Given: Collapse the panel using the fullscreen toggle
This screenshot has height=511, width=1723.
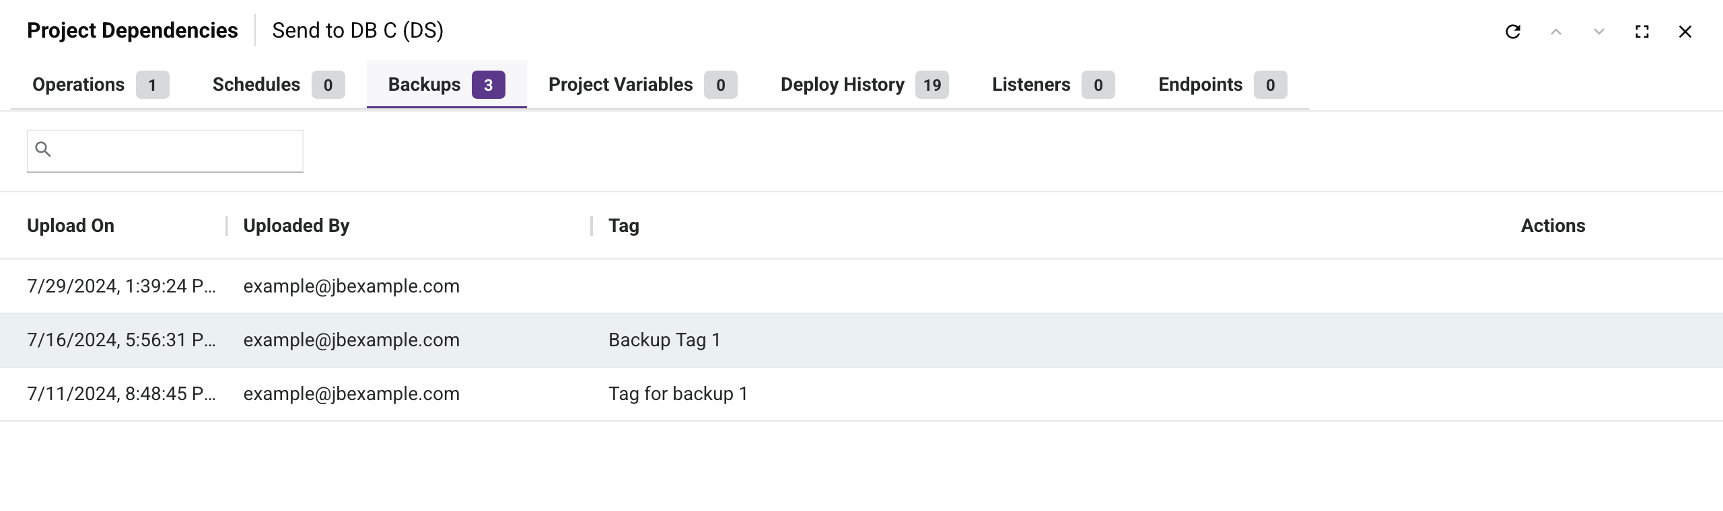Looking at the screenshot, I should [1641, 32].
